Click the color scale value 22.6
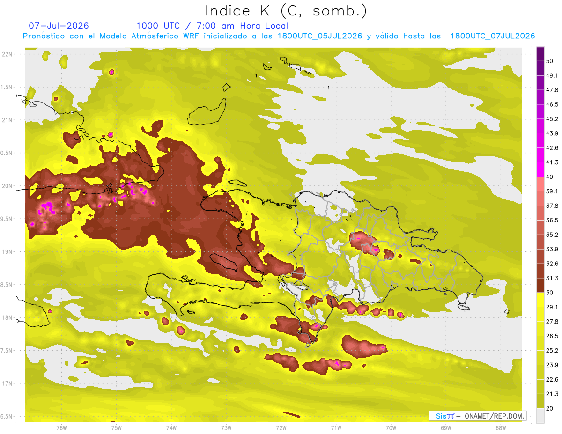 pyautogui.click(x=552, y=379)
